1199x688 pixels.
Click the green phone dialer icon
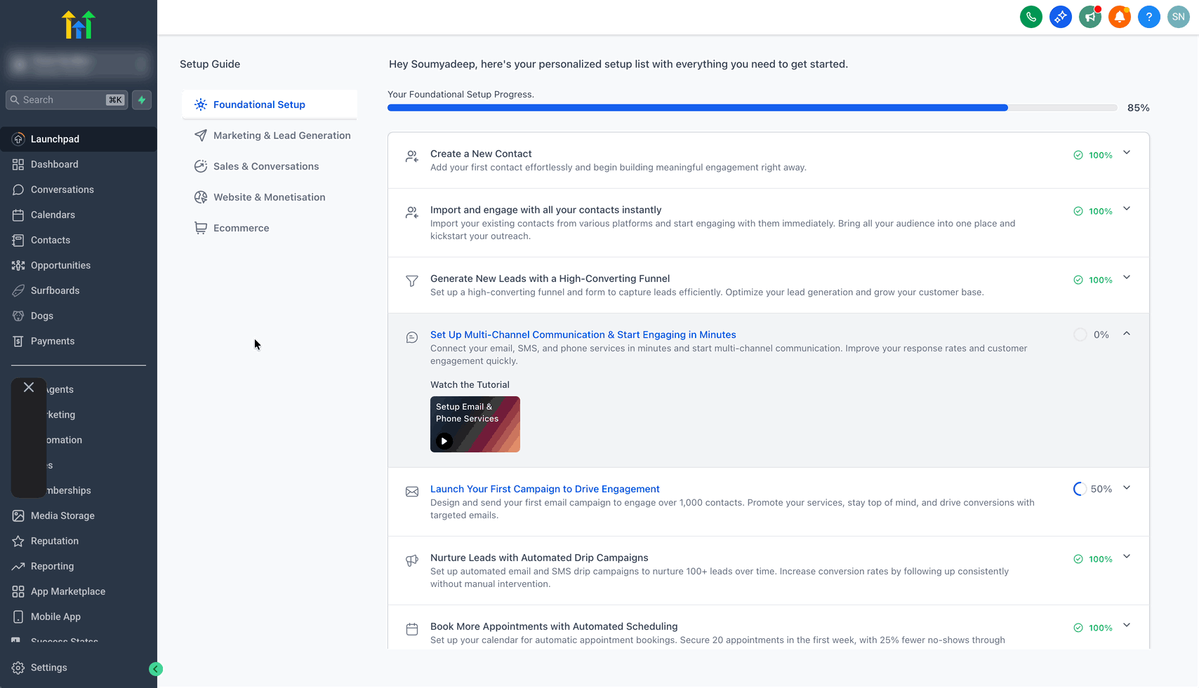(1031, 17)
